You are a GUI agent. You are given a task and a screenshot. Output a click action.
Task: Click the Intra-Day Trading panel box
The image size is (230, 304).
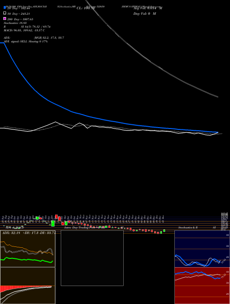92,258
